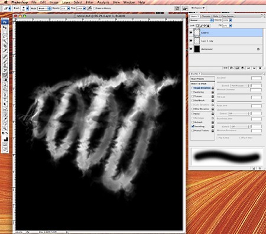Open the Layer menu

(66, 2)
